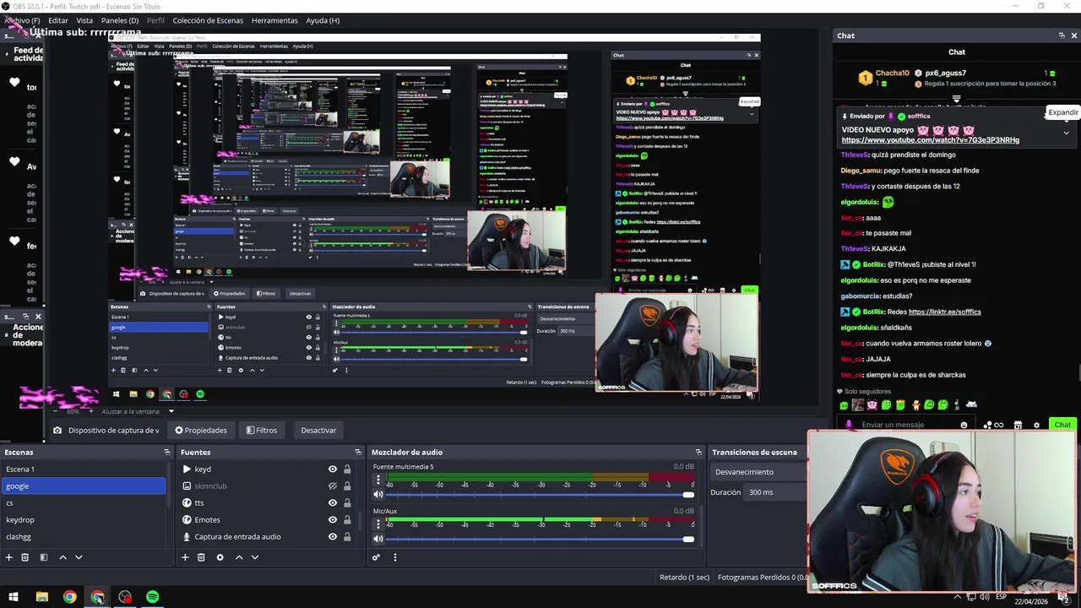Open Desvanecimiento transition dropdown
This screenshot has width=1081, height=608.
point(758,472)
